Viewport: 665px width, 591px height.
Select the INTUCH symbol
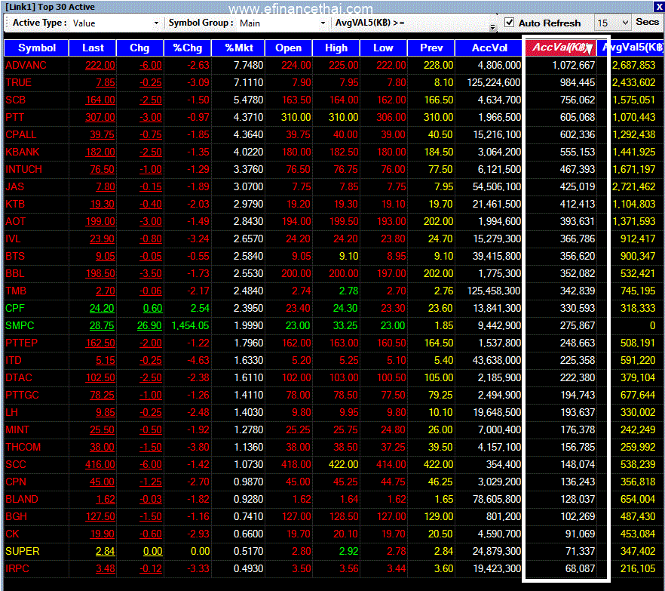tap(24, 169)
